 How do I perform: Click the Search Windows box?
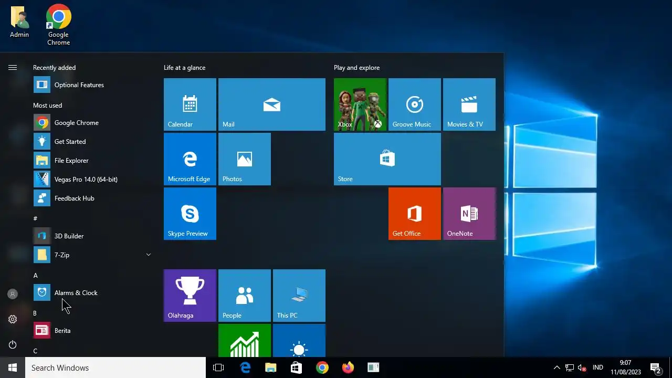pyautogui.click(x=115, y=367)
